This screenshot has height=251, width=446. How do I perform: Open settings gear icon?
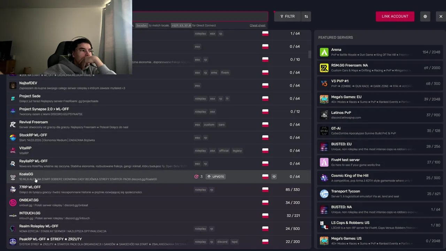click(x=425, y=16)
